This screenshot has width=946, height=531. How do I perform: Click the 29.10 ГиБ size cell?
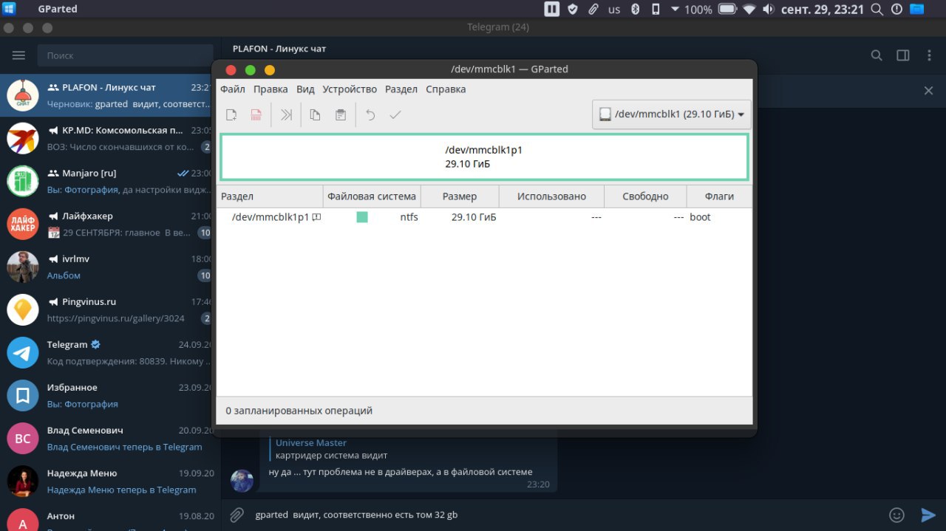[x=474, y=217]
